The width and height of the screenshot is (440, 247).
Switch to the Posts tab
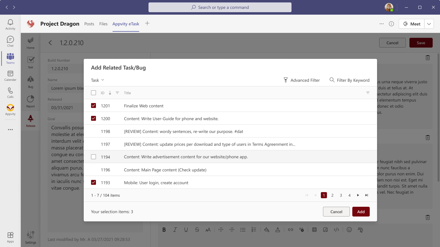(89, 23)
